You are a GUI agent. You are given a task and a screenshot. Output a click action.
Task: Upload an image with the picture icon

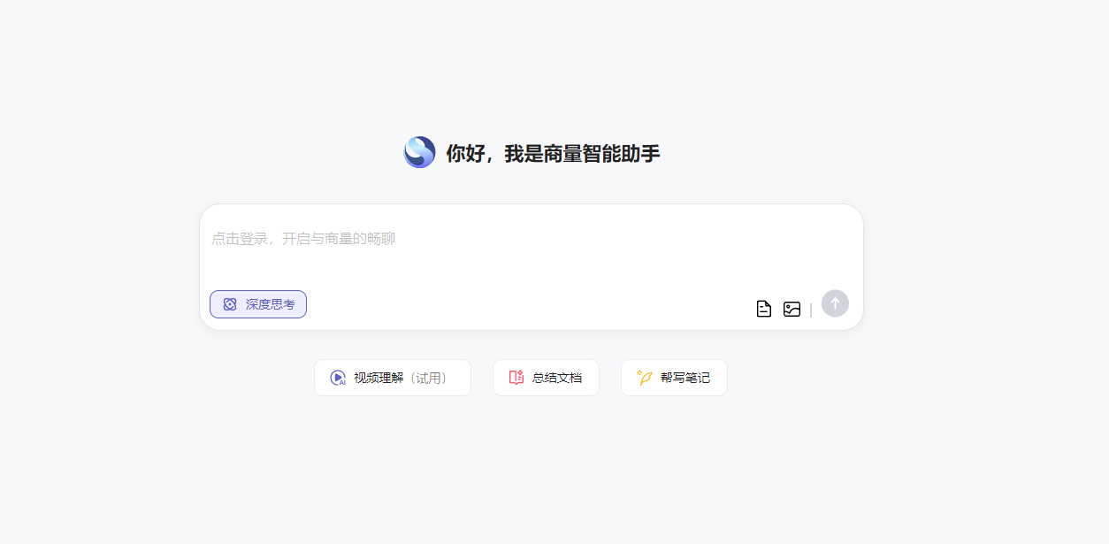[792, 309]
